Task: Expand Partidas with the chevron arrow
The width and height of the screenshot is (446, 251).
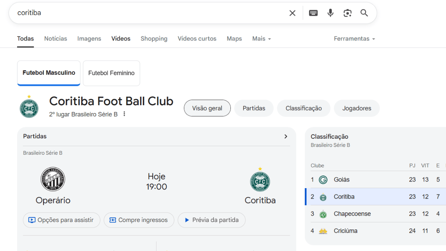Action: click(286, 136)
